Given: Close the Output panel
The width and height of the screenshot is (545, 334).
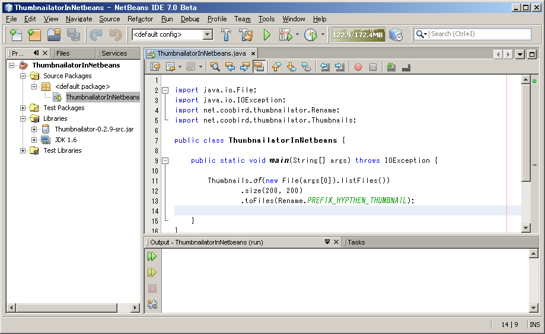Looking at the screenshot, I should (x=336, y=242).
